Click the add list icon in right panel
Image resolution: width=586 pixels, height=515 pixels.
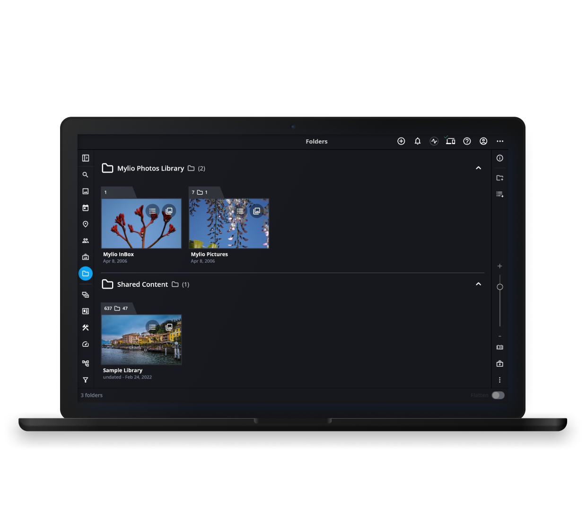coord(500,194)
